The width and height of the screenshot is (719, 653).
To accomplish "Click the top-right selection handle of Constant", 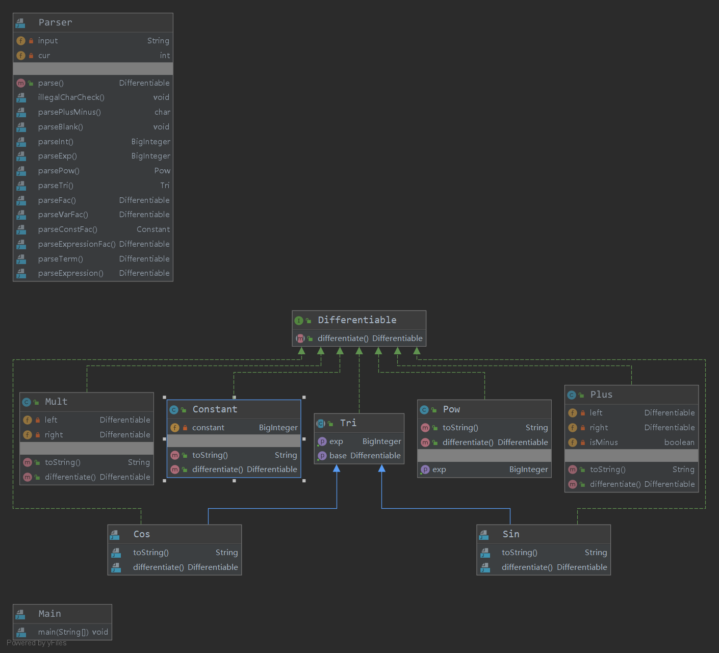I will [304, 397].
